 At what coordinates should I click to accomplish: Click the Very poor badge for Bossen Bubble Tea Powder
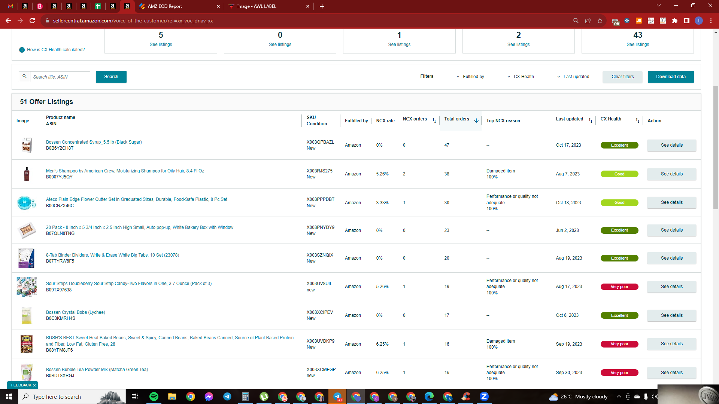point(619,373)
